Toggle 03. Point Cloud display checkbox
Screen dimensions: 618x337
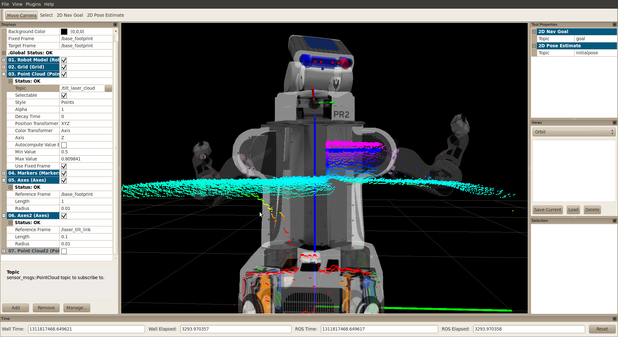tap(64, 74)
